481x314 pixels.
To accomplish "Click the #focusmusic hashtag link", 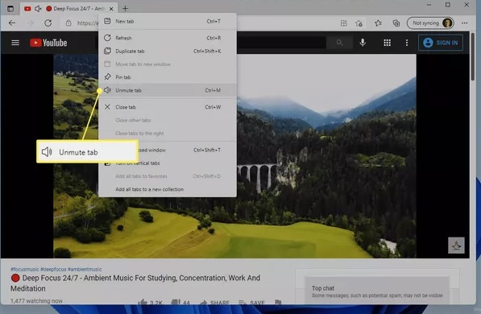I will [25, 269].
